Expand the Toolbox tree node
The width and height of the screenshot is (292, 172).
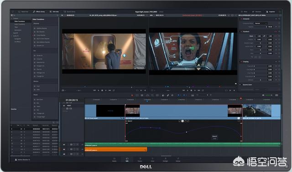[12, 19]
